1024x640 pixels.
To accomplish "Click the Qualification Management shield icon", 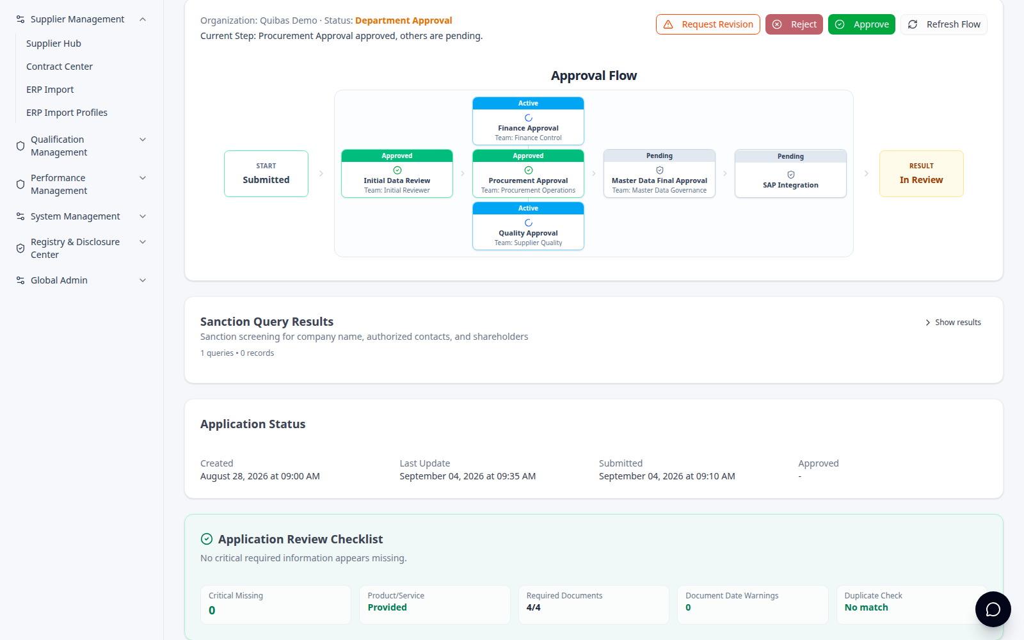I will pyautogui.click(x=20, y=146).
